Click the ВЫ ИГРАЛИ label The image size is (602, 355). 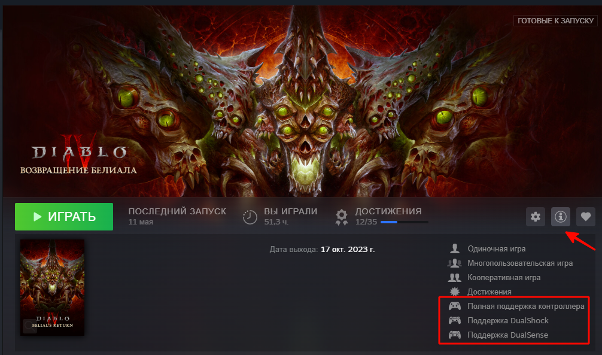(x=291, y=211)
